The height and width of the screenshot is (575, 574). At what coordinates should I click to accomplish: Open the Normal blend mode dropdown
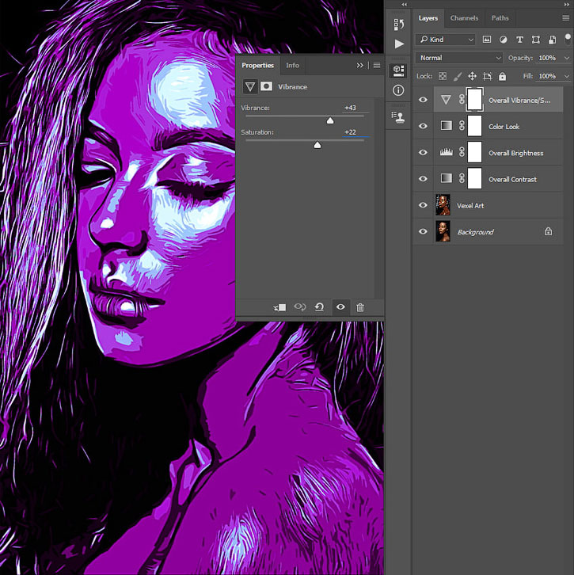[459, 58]
